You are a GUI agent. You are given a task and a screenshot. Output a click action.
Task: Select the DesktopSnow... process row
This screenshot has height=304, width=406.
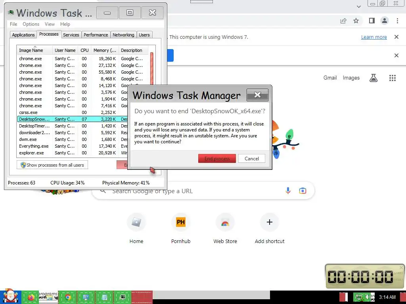pyautogui.click(x=72, y=119)
